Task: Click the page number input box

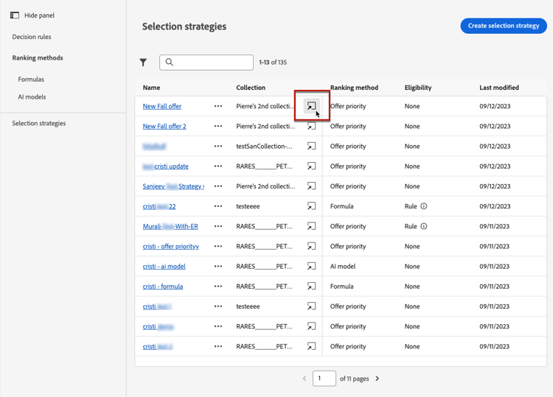Action: coord(324,379)
